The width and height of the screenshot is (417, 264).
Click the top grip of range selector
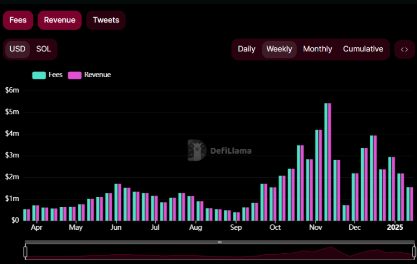(220, 242)
